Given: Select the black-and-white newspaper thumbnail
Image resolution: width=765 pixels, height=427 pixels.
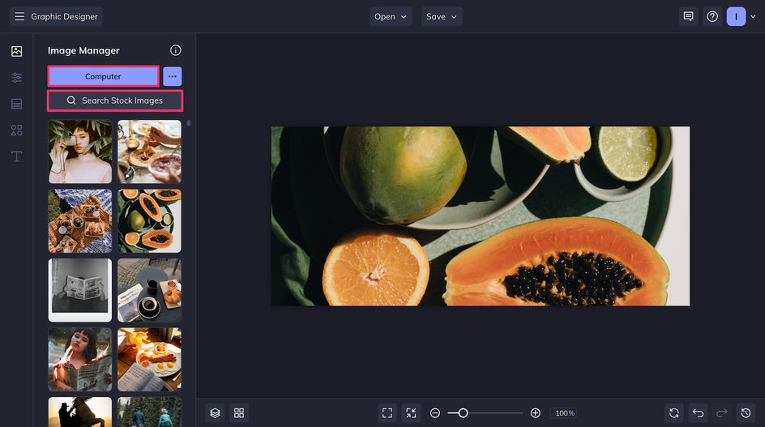Looking at the screenshot, I should click(80, 290).
